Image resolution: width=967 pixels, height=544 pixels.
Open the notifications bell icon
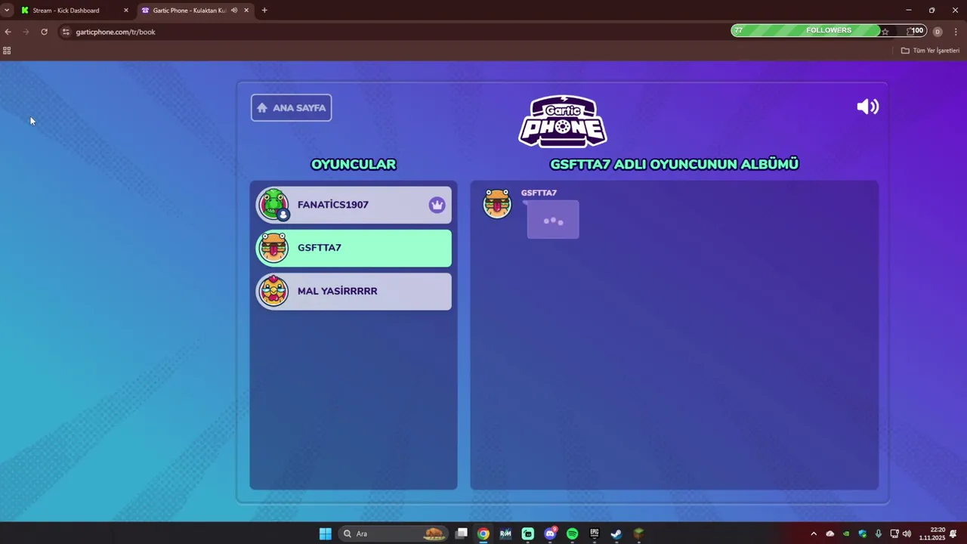coord(953,533)
